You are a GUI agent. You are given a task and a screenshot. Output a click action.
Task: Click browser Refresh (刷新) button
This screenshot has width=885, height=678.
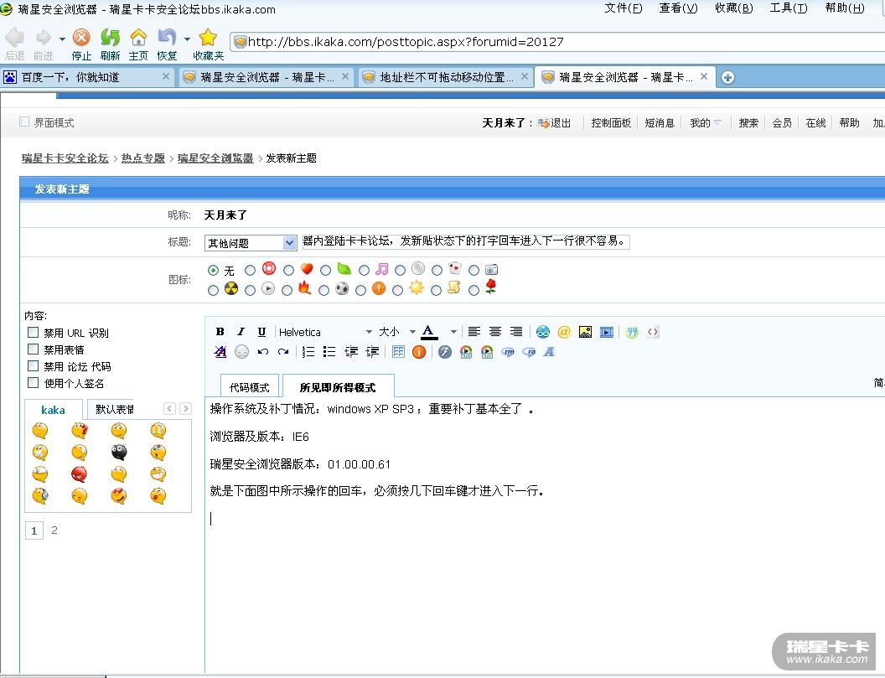tap(110, 44)
